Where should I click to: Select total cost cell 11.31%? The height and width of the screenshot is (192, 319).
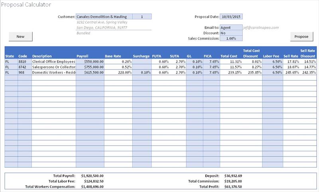[231, 61]
